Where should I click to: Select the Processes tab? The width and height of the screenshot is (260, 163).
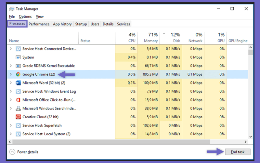click(x=17, y=23)
